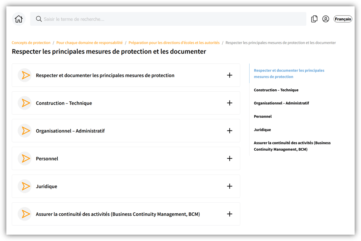Expand Respecter et documenter section with plus
This screenshot has width=361, height=241.
pyautogui.click(x=229, y=75)
